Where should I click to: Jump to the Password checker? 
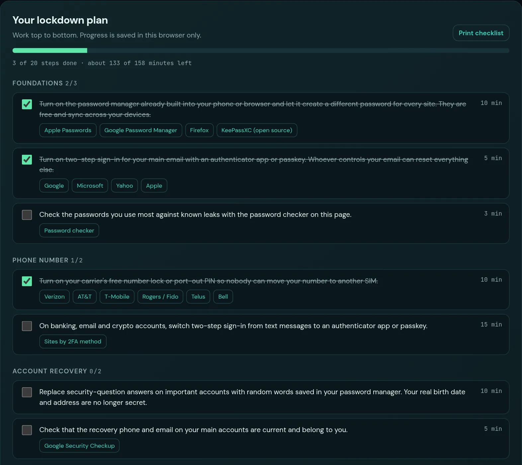pyautogui.click(x=69, y=231)
